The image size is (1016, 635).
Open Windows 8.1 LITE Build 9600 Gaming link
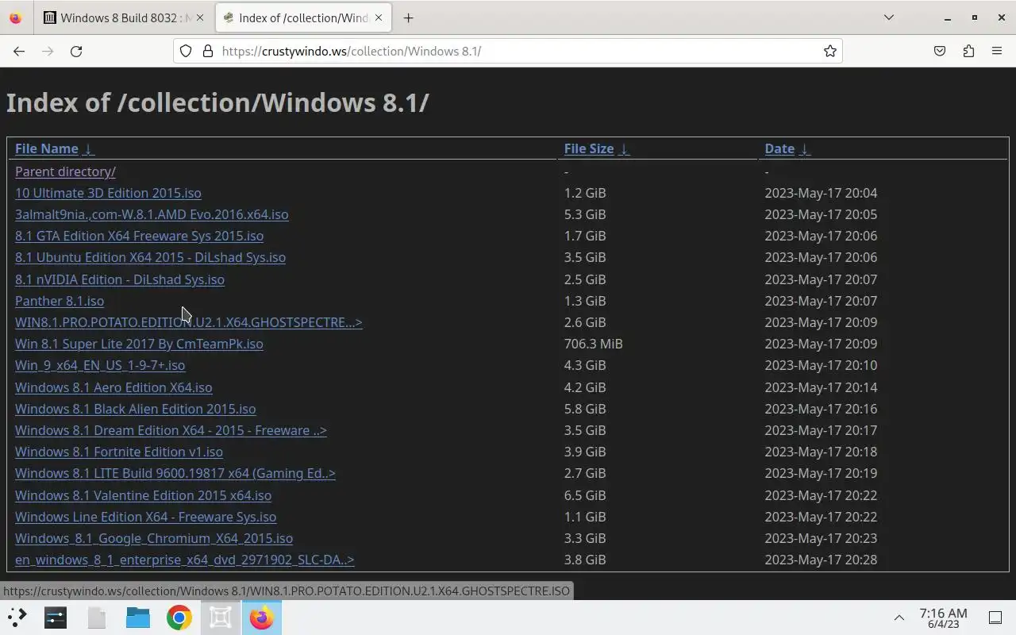point(175,473)
